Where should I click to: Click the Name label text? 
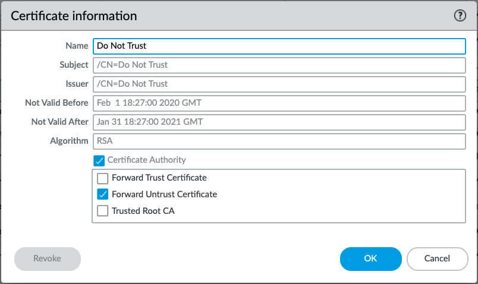click(x=77, y=46)
